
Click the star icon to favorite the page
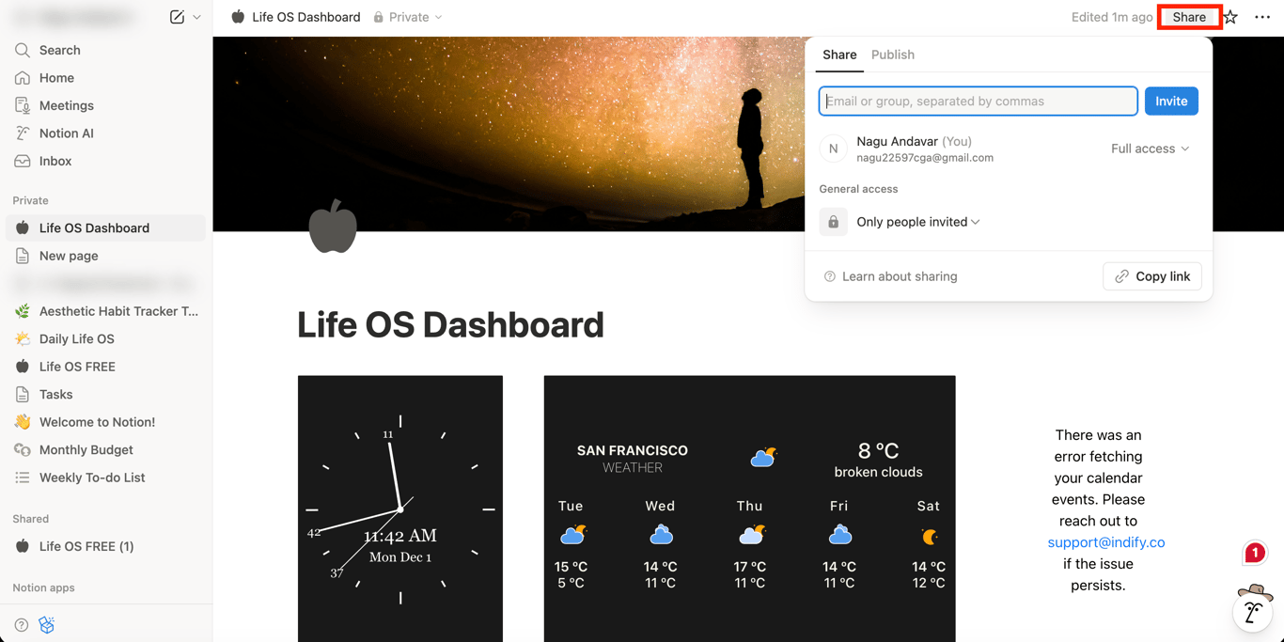pos(1229,16)
